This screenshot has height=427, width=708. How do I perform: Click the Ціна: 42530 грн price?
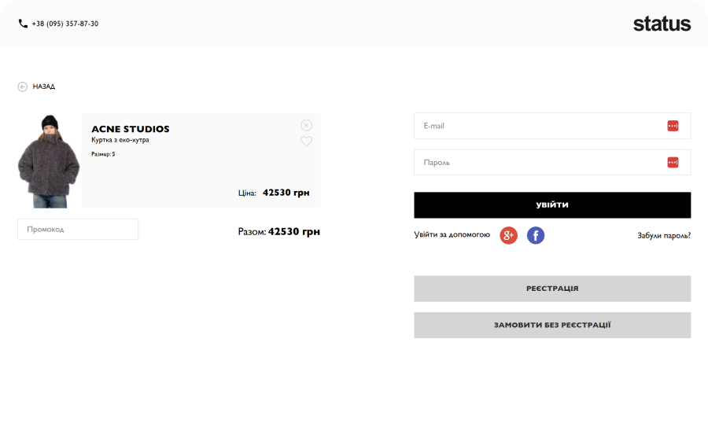[274, 193]
